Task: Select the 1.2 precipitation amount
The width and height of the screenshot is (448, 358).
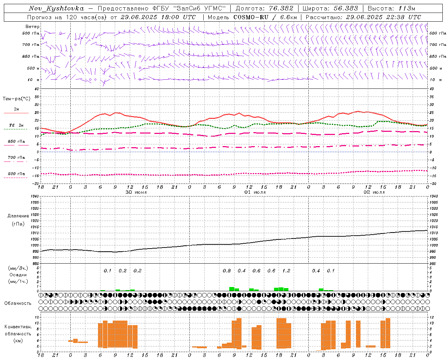Action: [x=286, y=271]
